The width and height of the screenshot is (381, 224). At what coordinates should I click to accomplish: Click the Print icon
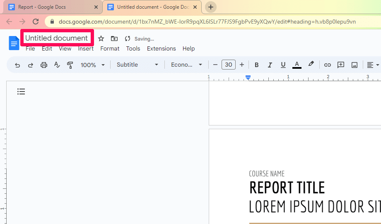tap(44, 65)
